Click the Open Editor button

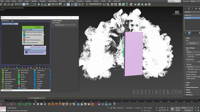[192, 43]
